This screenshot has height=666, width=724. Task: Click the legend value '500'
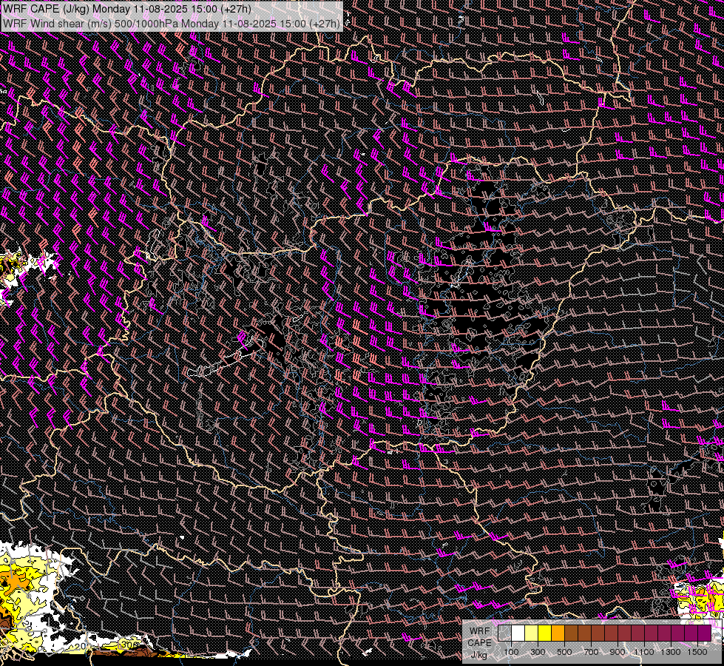[564, 652]
